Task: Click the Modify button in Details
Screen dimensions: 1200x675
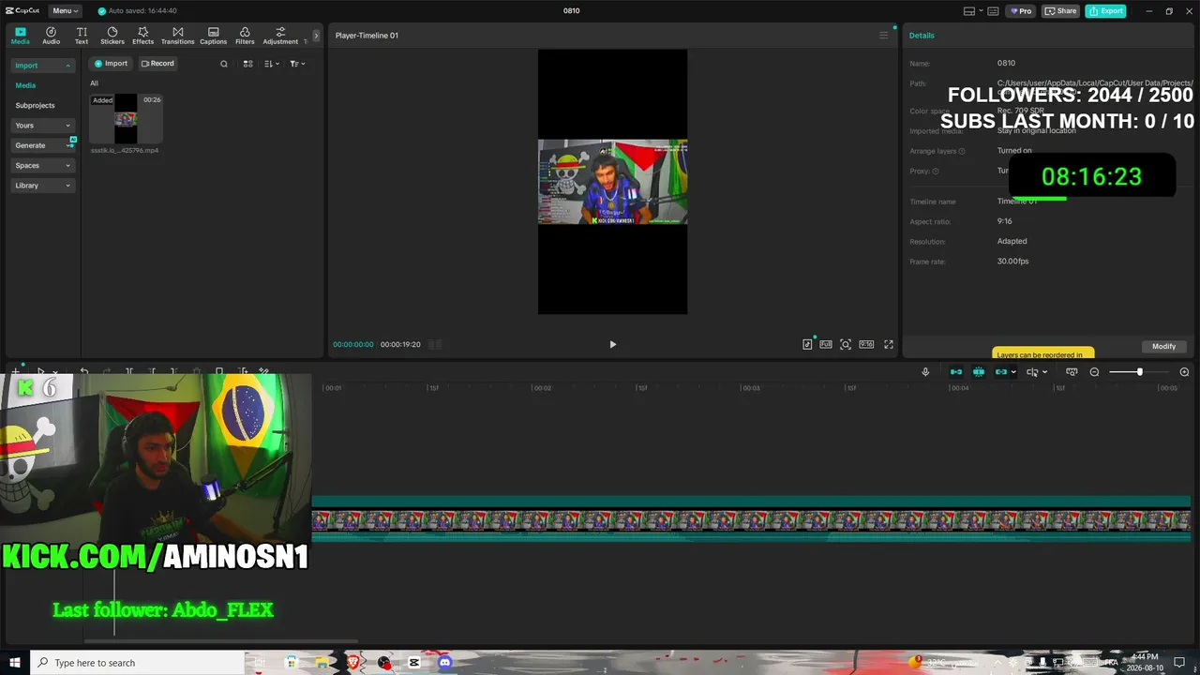Action: click(1163, 346)
